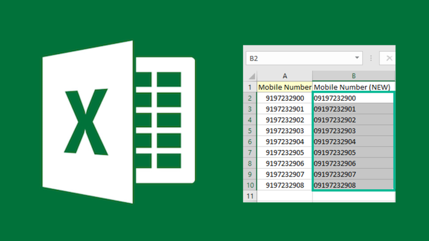Select row 2 header

[x=250, y=98]
